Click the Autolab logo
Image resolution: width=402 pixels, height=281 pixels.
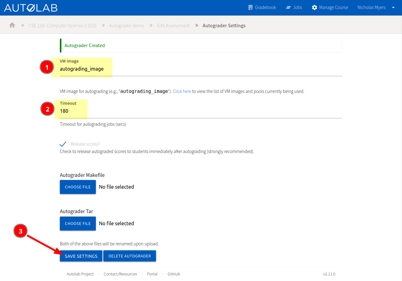coord(31,8)
